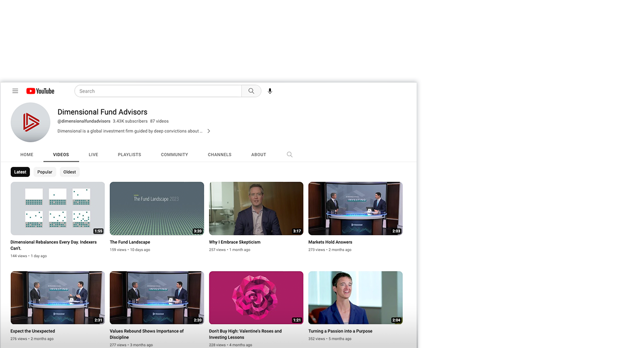Click 'The Fund Landscape' video title
Image resolution: width=618 pixels, height=348 pixels.
click(x=130, y=242)
